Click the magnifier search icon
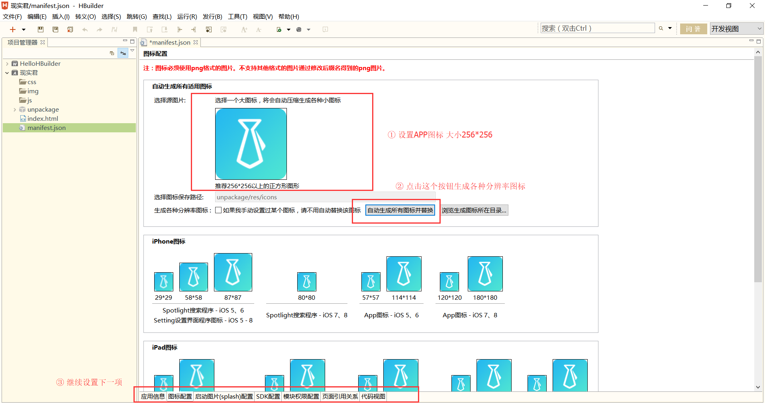The height and width of the screenshot is (403, 765). click(x=661, y=28)
